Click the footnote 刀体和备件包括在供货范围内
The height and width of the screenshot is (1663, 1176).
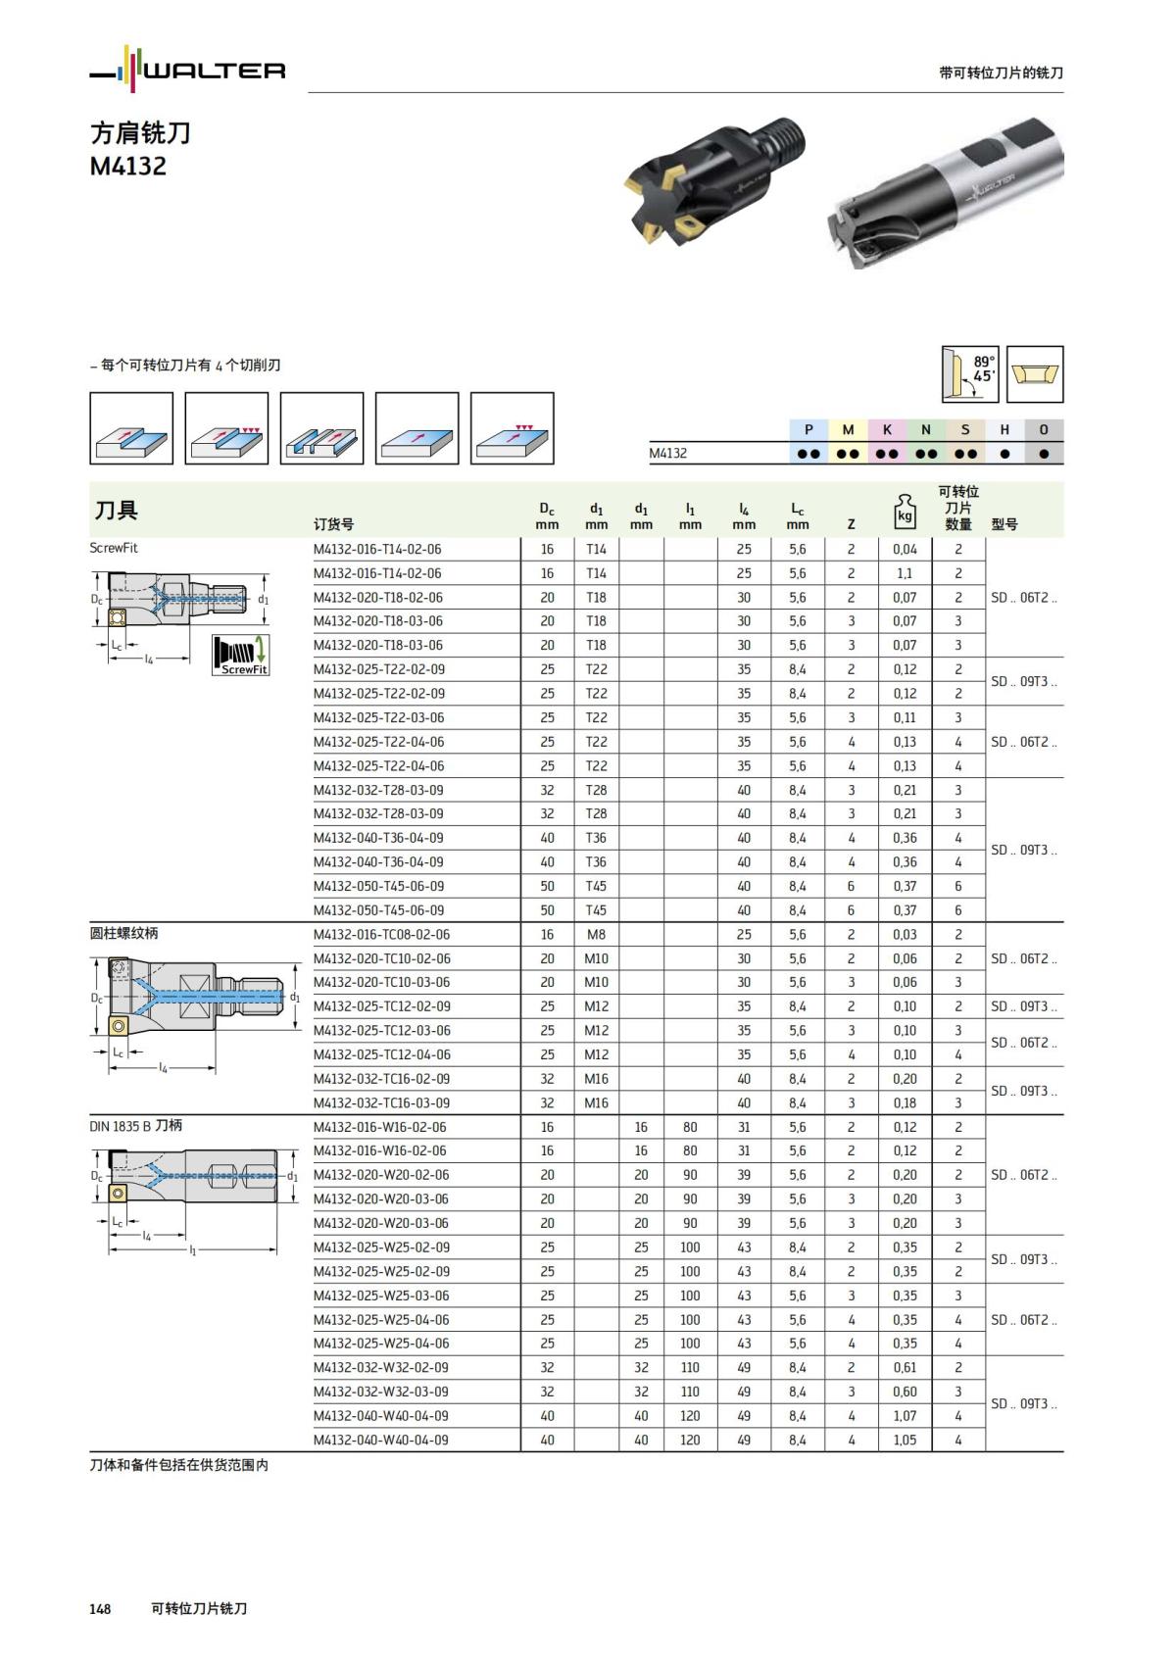[x=179, y=1465]
